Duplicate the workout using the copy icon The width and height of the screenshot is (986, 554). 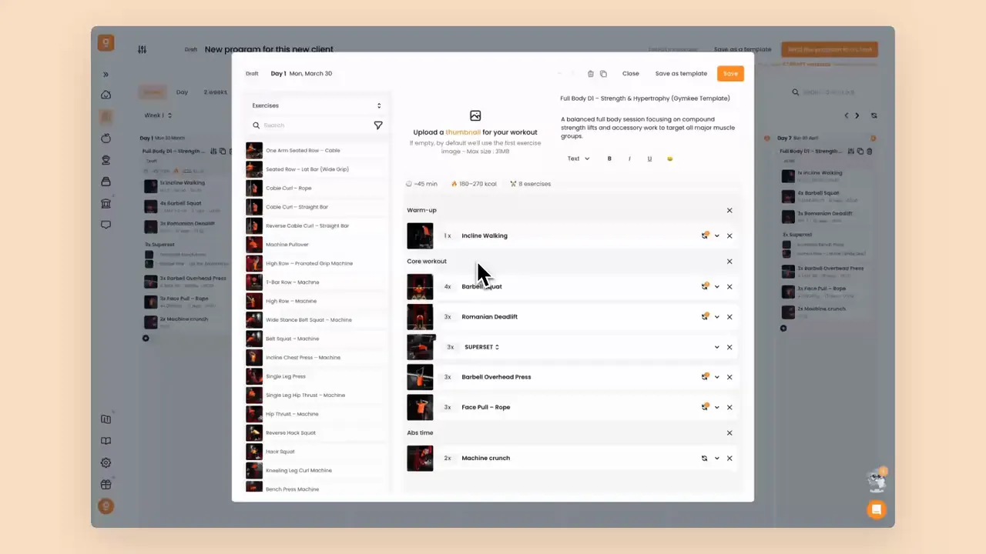603,74
